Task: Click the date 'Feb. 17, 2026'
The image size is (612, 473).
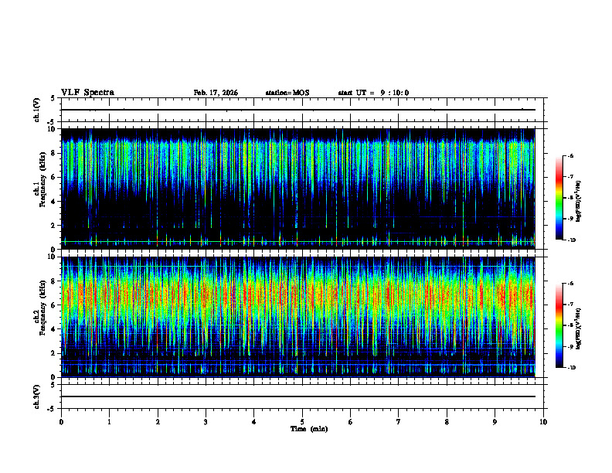Action: [216, 93]
